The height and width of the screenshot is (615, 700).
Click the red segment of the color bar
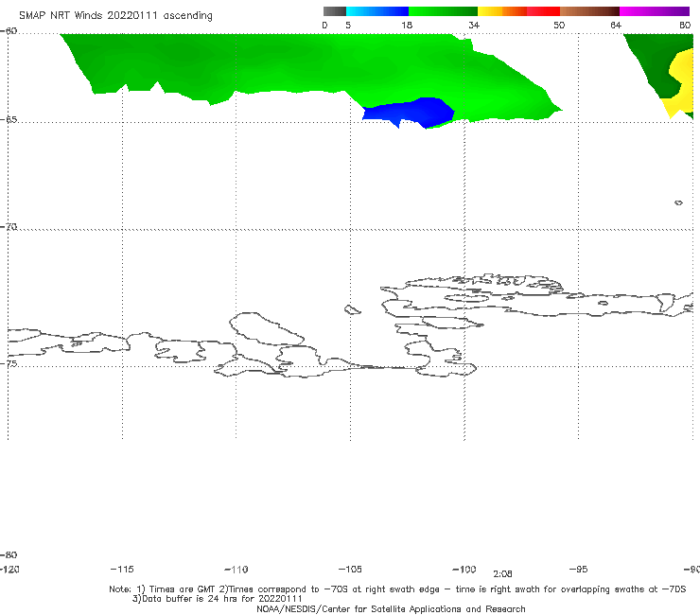(543, 11)
